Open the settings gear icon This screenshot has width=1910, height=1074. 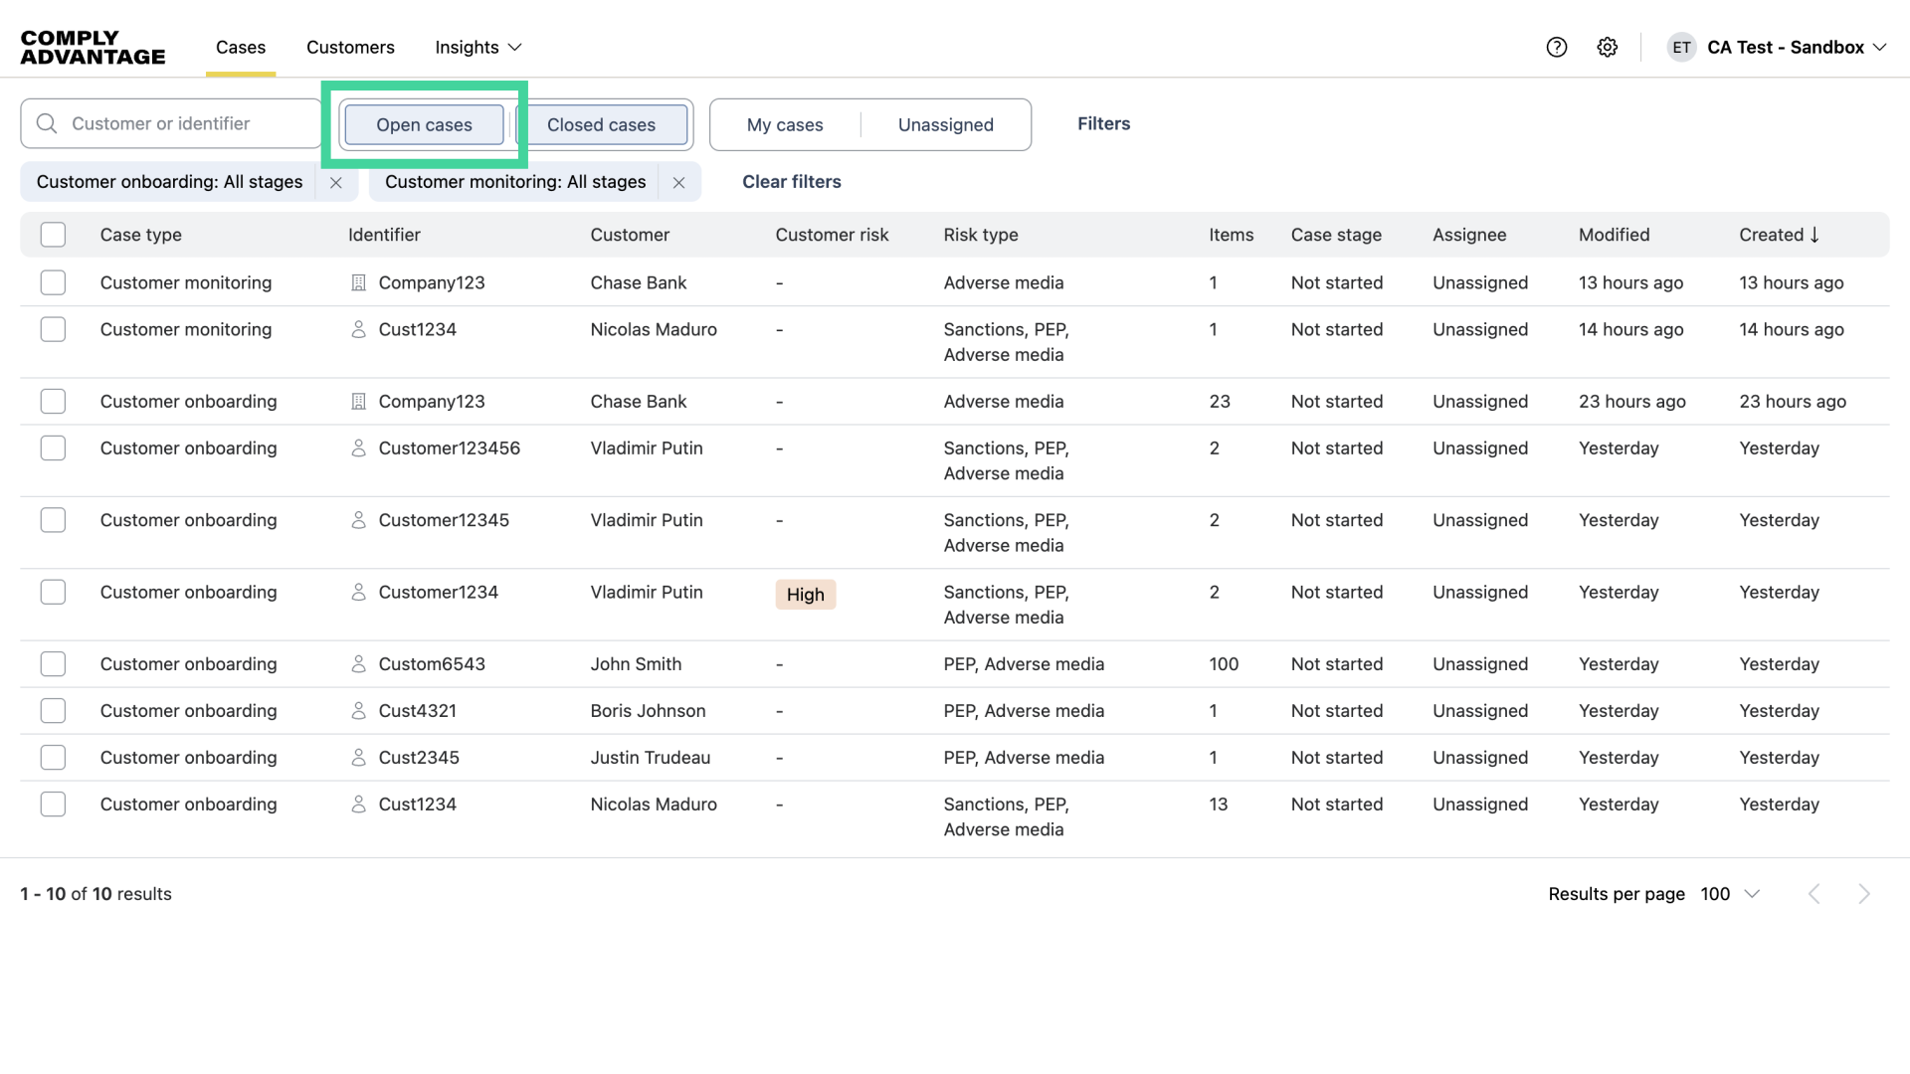1608,47
